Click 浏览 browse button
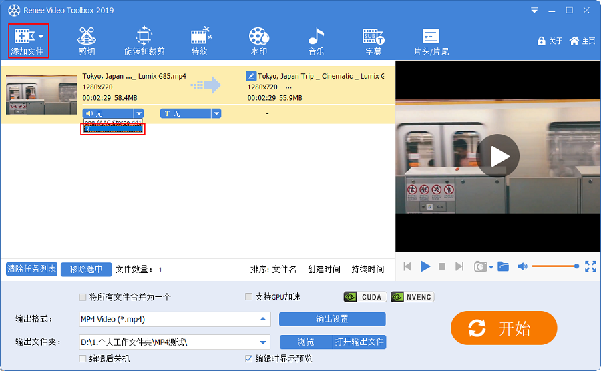Screen dimensions: 601x371 306,342
